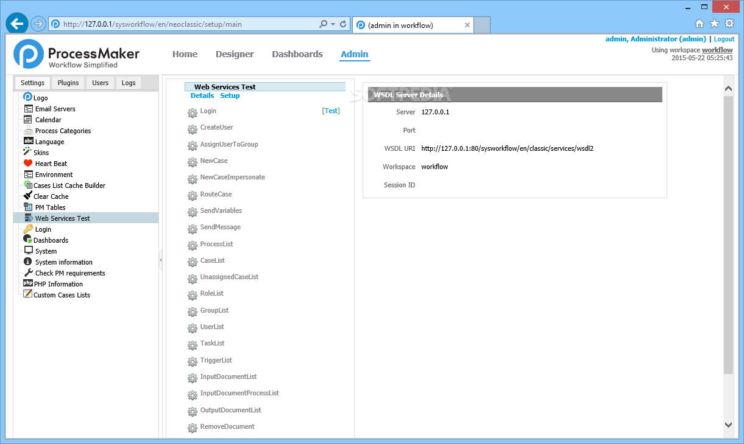Viewport: 744px width, 444px height.
Task: Click the Language abc icon
Action: coord(29,141)
